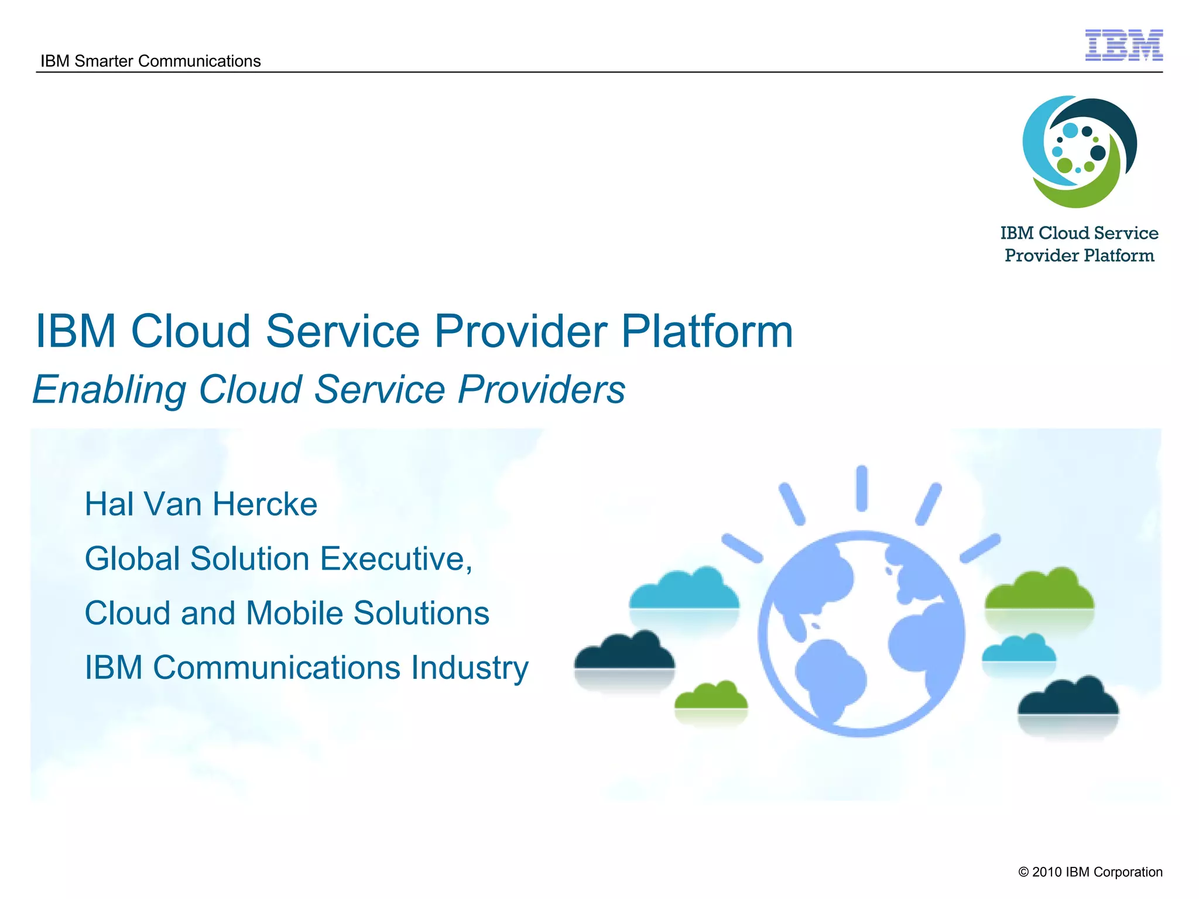Click the name Hal Van Hercke
The width and height of the screenshot is (1199, 899).
click(x=201, y=505)
